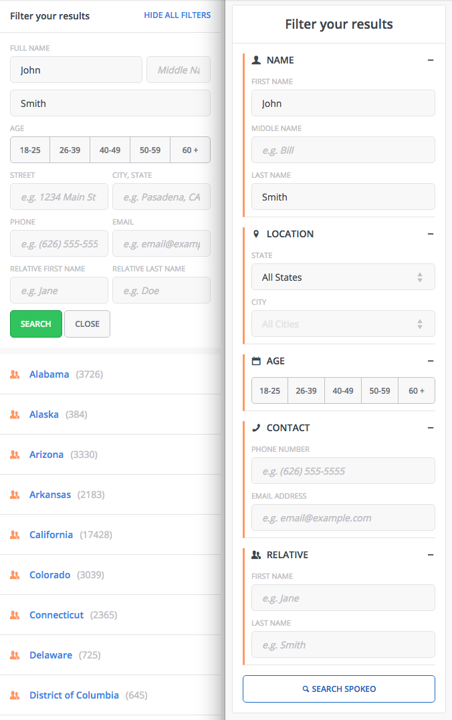Click the left panel PHONE field

pos(60,244)
